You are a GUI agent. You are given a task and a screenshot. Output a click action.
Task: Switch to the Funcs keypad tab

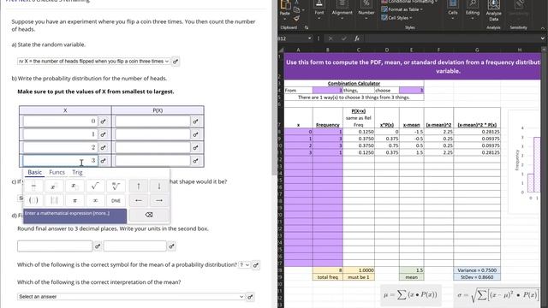pos(57,172)
